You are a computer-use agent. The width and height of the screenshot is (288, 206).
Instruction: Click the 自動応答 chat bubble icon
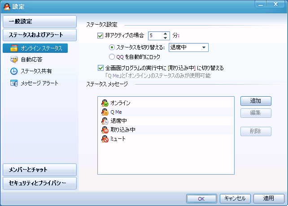coord(14,60)
